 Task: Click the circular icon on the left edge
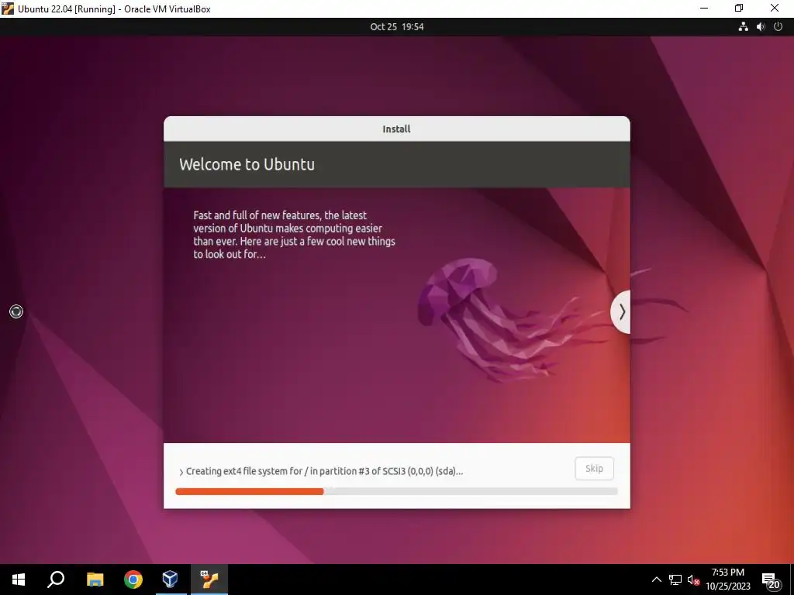[16, 311]
